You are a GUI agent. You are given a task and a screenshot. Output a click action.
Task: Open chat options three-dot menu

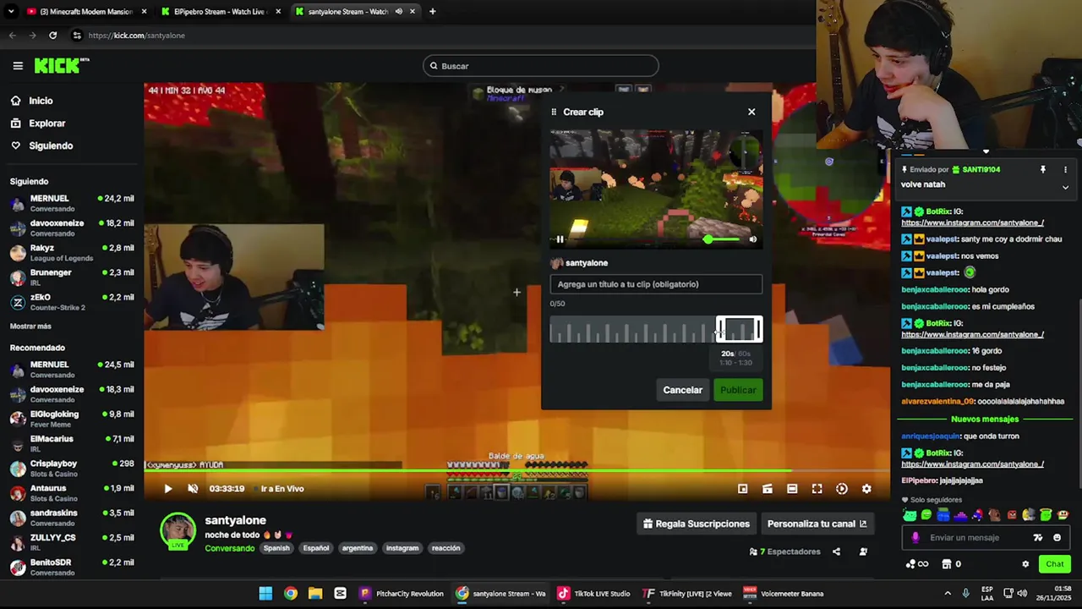[x=1065, y=169]
